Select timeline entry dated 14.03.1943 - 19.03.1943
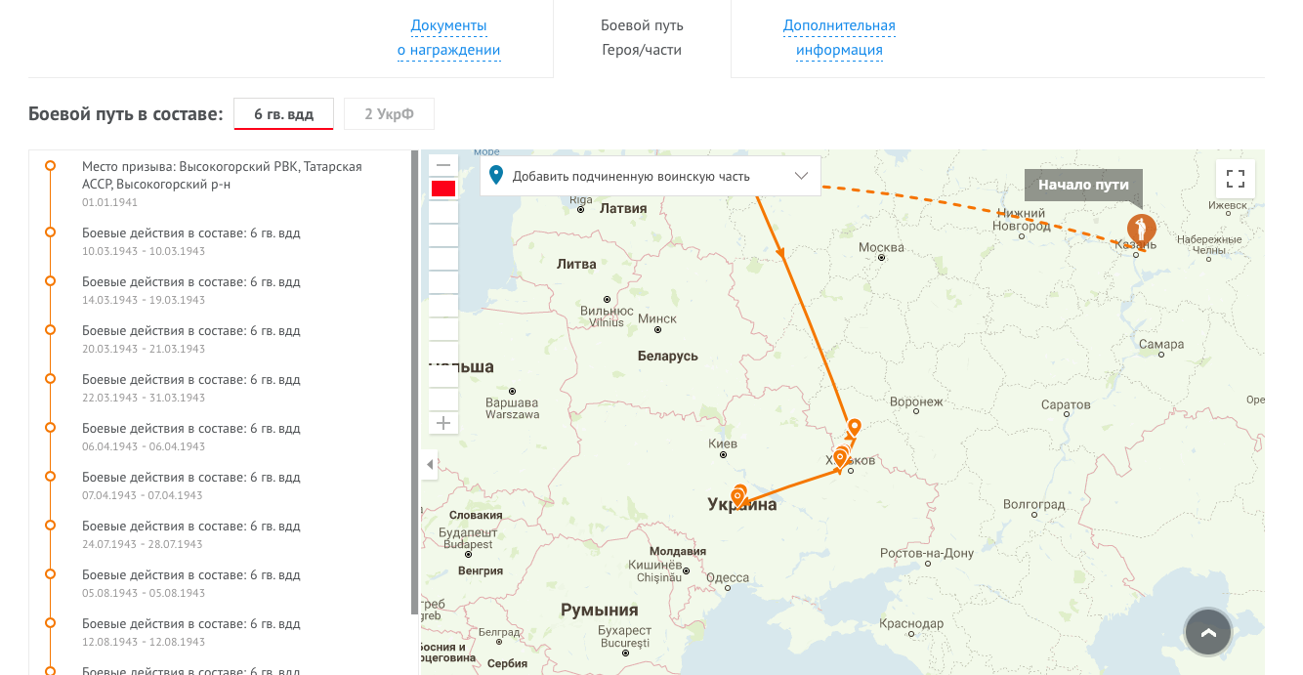The height and width of the screenshot is (675, 1303). (190, 290)
